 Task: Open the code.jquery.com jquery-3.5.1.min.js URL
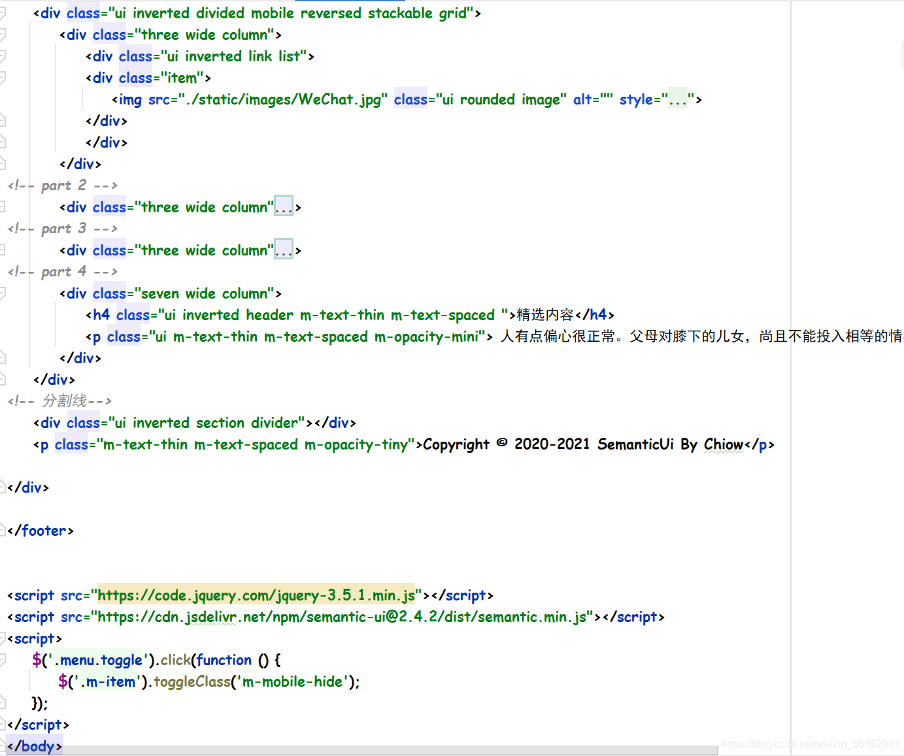pos(256,595)
